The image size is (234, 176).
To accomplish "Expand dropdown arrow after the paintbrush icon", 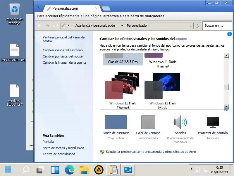I will pos(68,26).
